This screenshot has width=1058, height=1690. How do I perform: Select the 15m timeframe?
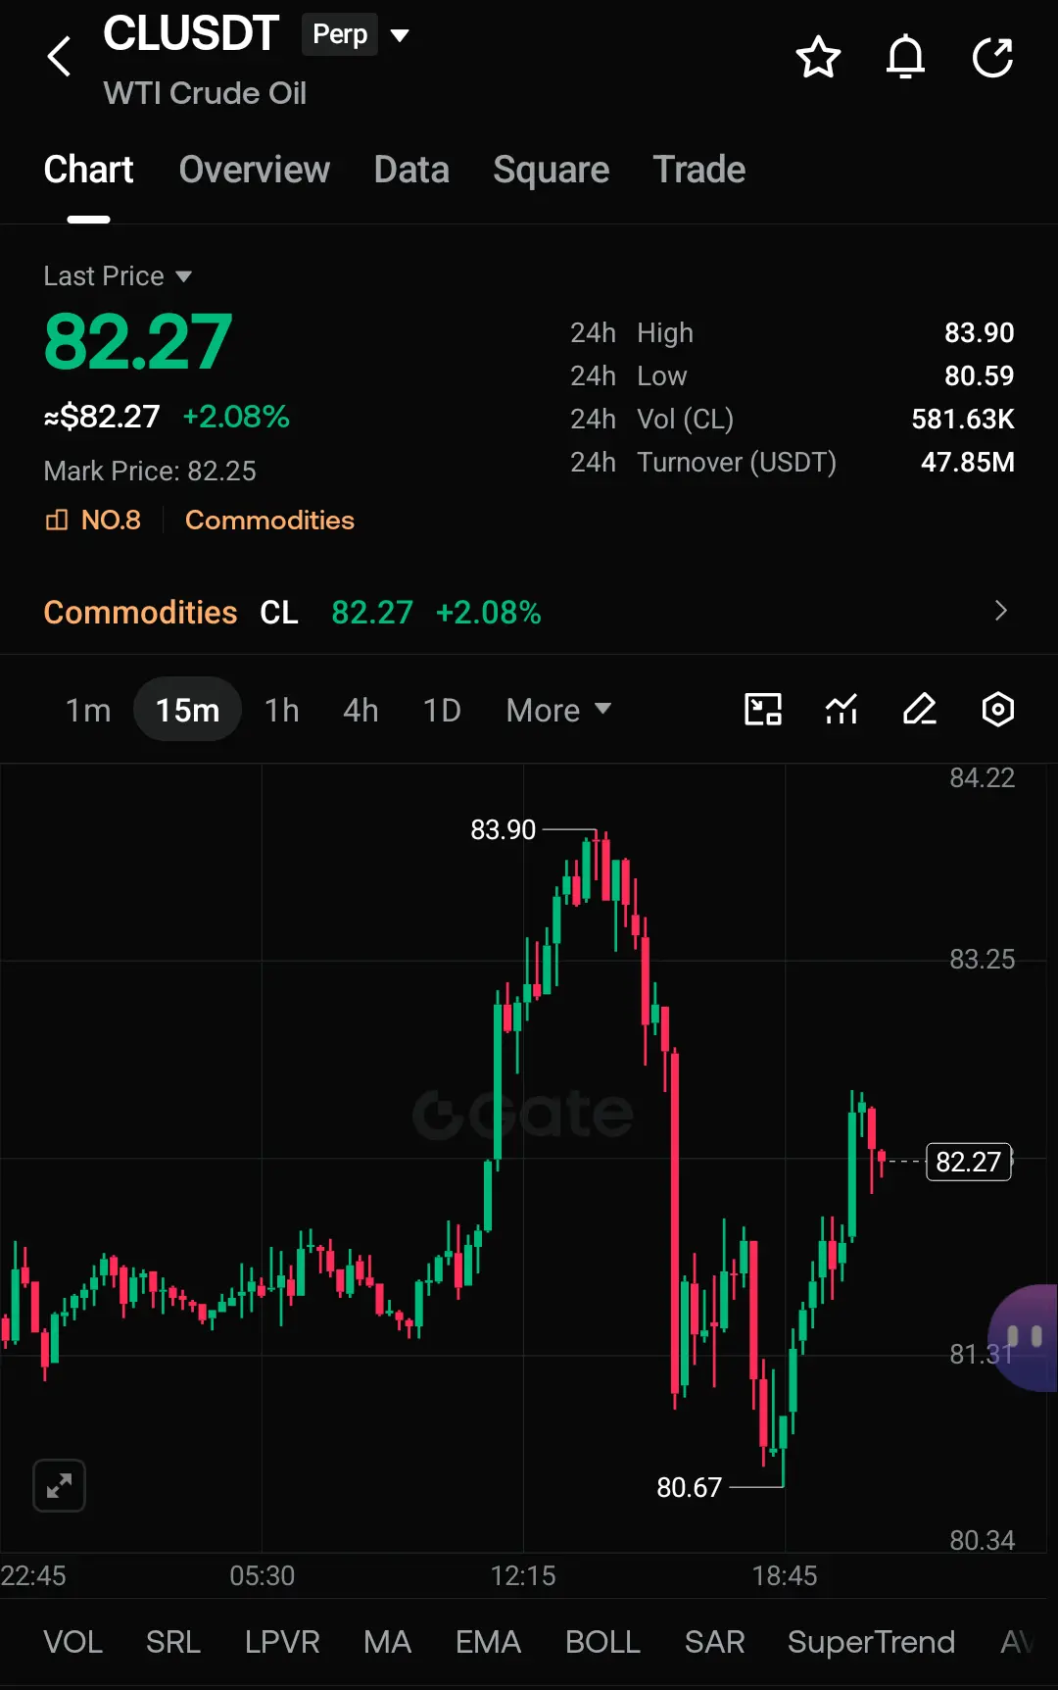tap(187, 709)
